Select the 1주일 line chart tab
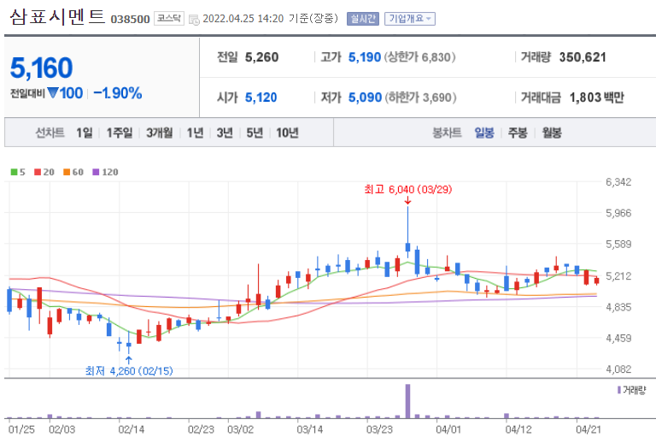 [x=120, y=133]
